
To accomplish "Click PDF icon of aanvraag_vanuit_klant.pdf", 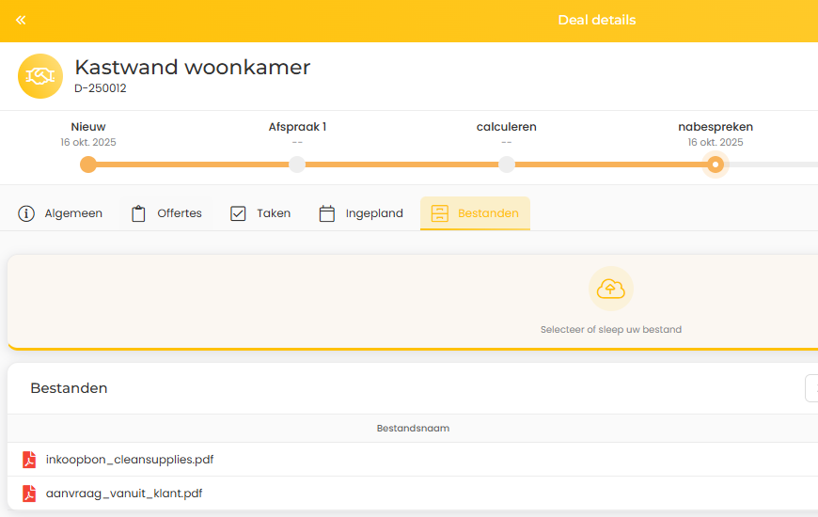I will tap(29, 493).
